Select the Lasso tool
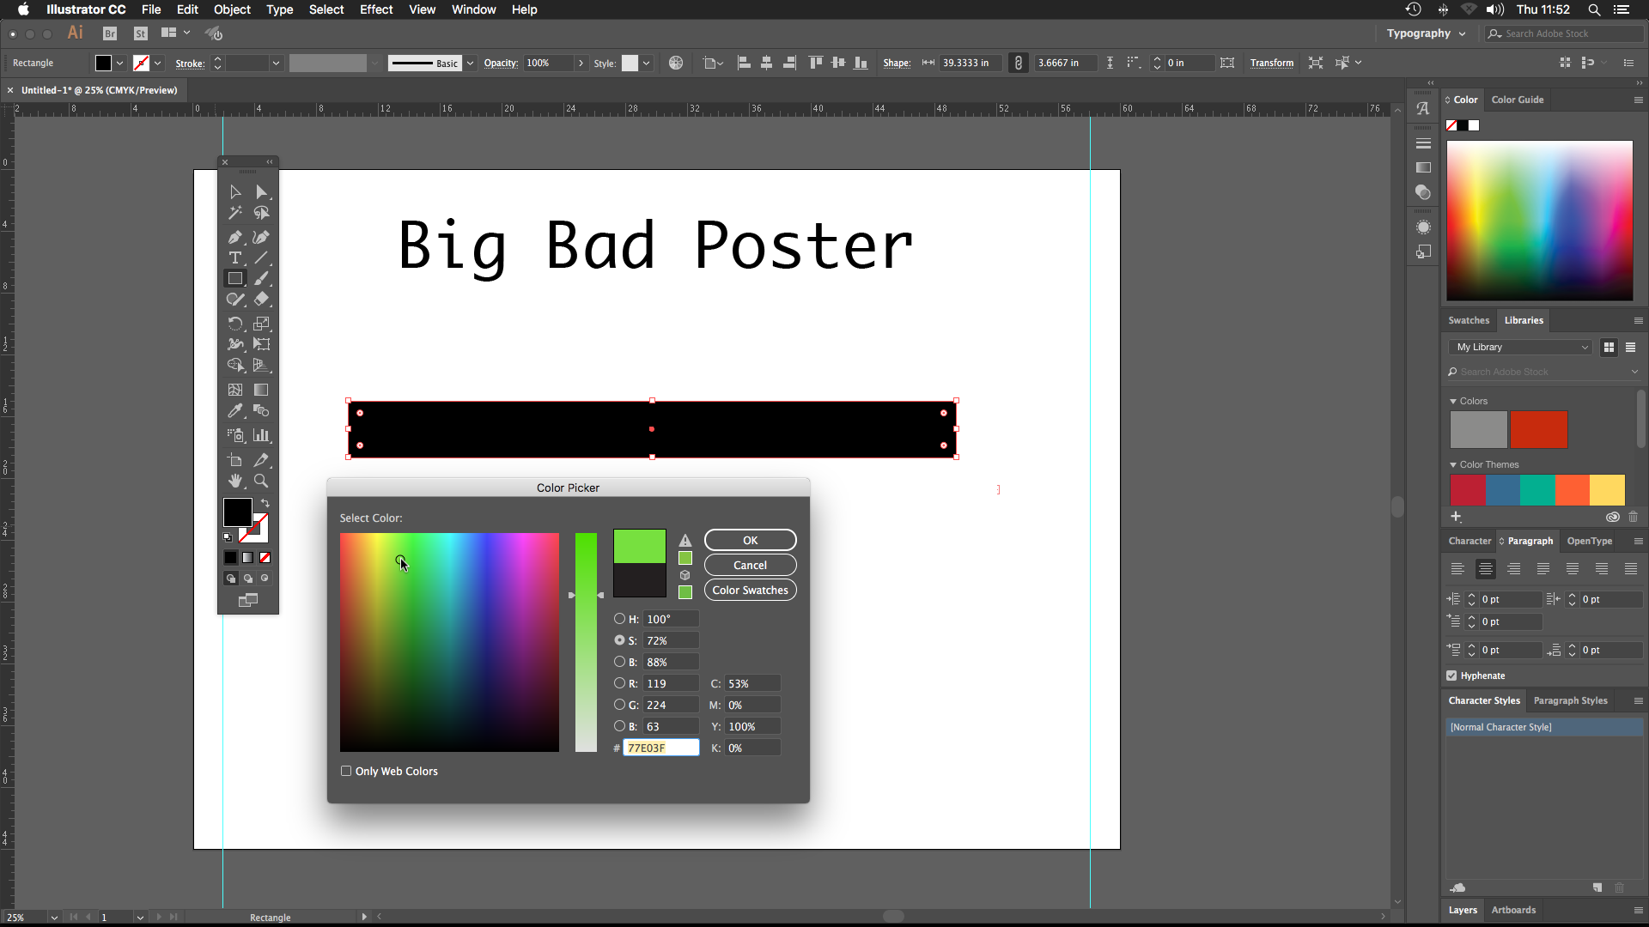 coord(261,213)
